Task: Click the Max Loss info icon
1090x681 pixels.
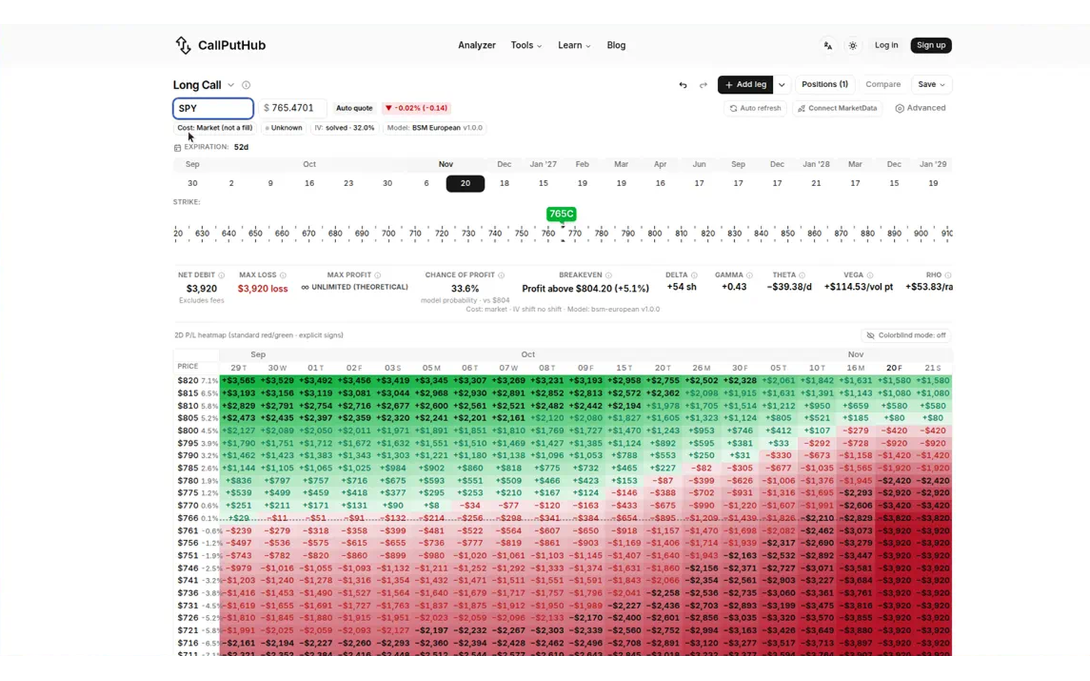Action: coord(283,275)
